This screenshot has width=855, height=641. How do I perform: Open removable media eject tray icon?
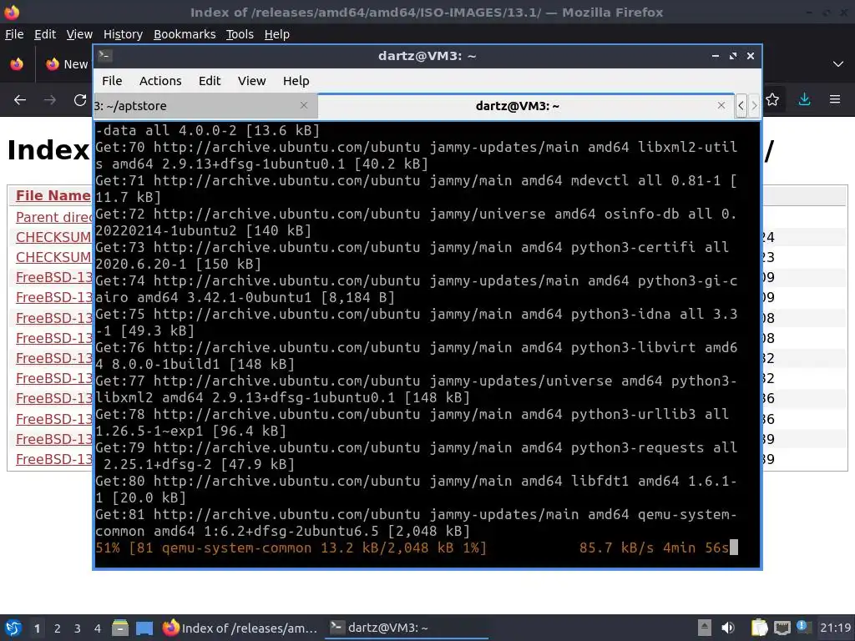coord(705,628)
